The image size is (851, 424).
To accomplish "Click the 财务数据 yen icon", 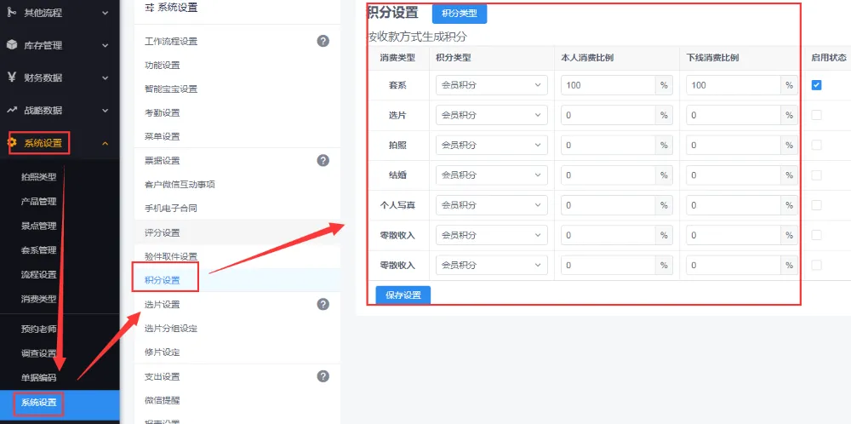I will coord(12,77).
